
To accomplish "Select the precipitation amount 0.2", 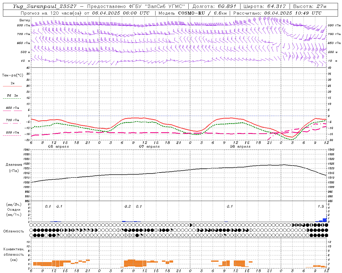I will tap(128, 207).
